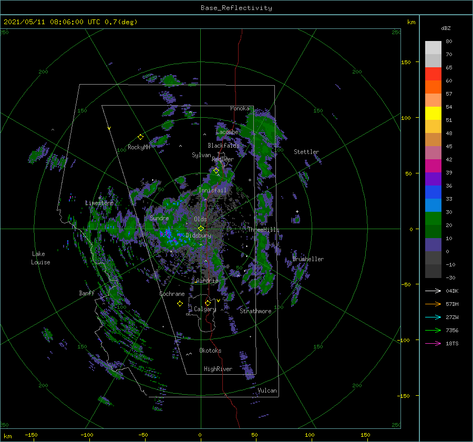
Task: Click the magenta 18TS arrow in legend
Action: click(x=433, y=343)
